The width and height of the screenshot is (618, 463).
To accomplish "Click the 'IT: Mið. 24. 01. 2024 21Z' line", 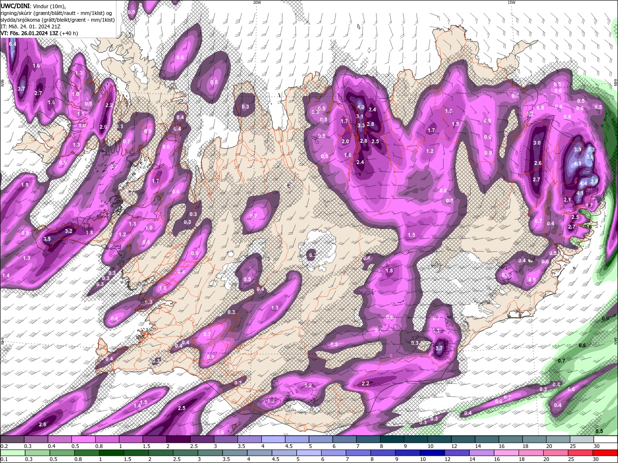I will pos(30,26).
